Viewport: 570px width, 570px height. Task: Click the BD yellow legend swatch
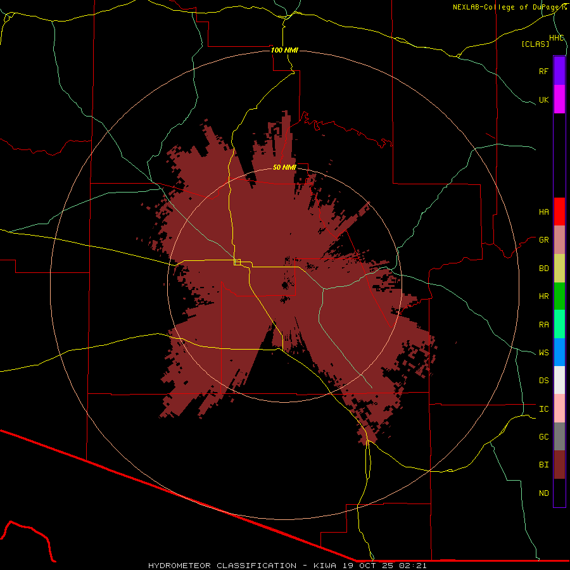point(559,269)
